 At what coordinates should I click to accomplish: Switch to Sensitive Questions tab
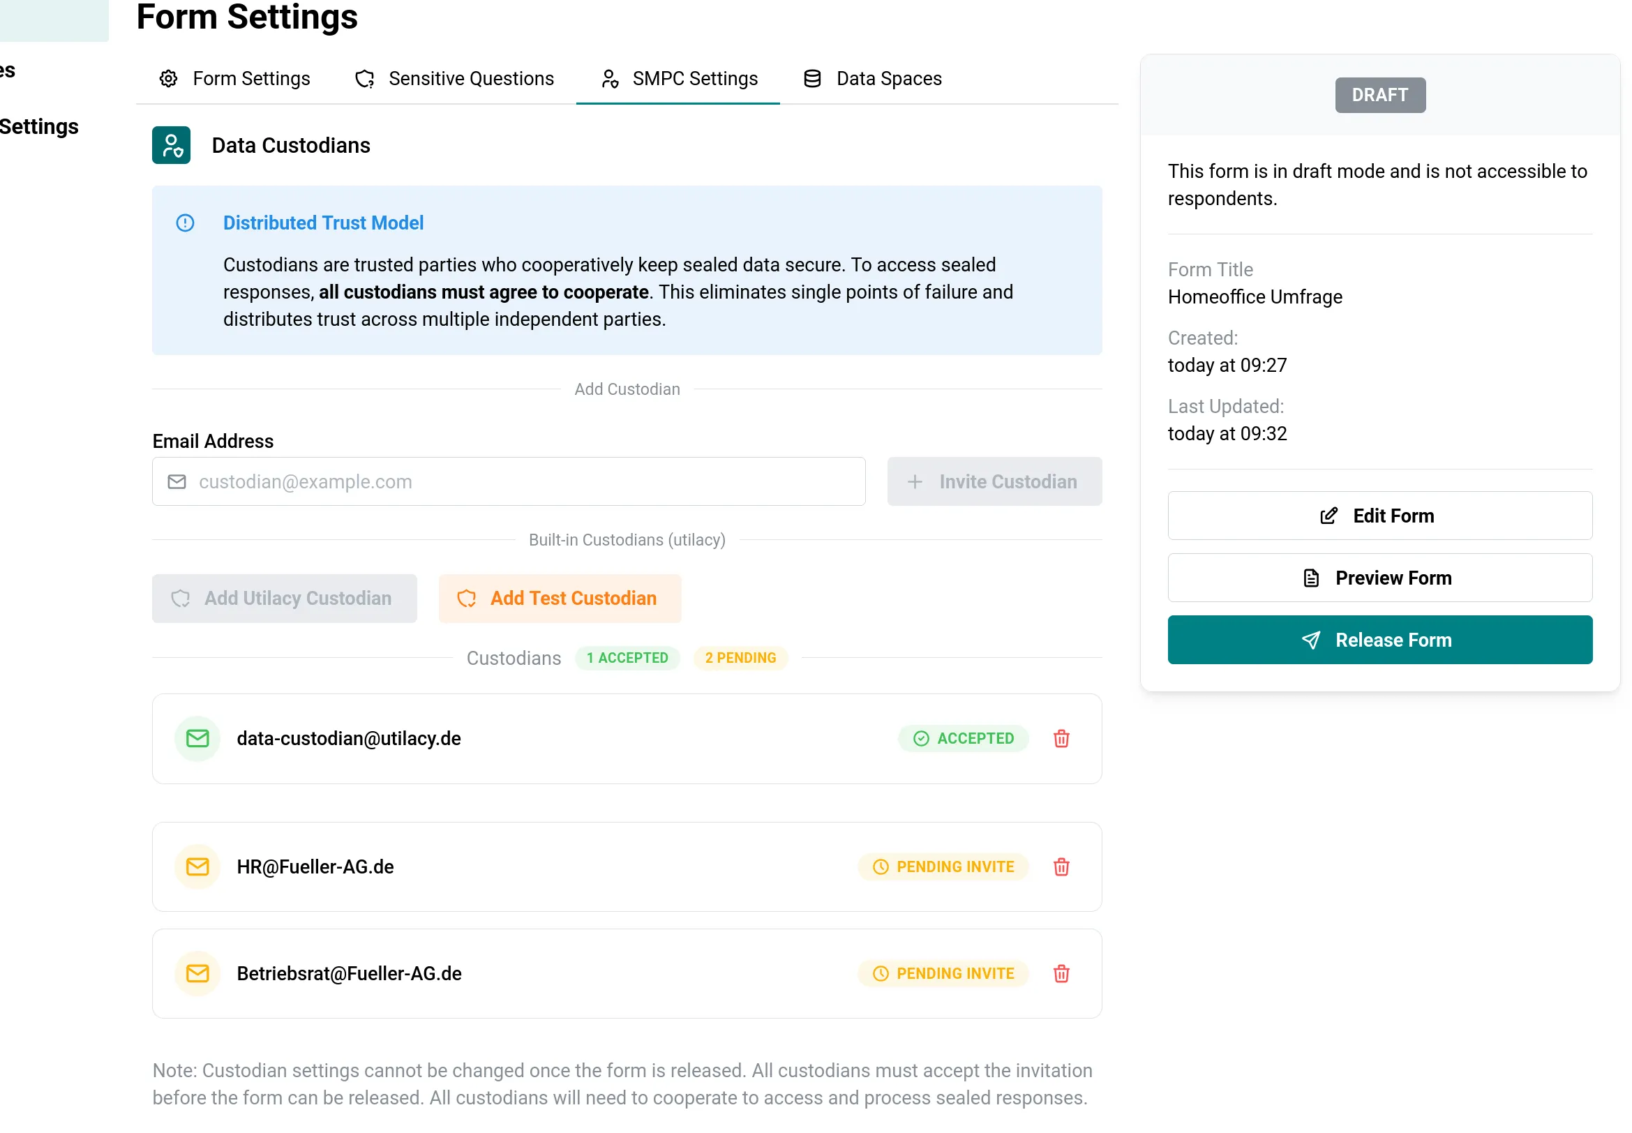click(x=454, y=79)
